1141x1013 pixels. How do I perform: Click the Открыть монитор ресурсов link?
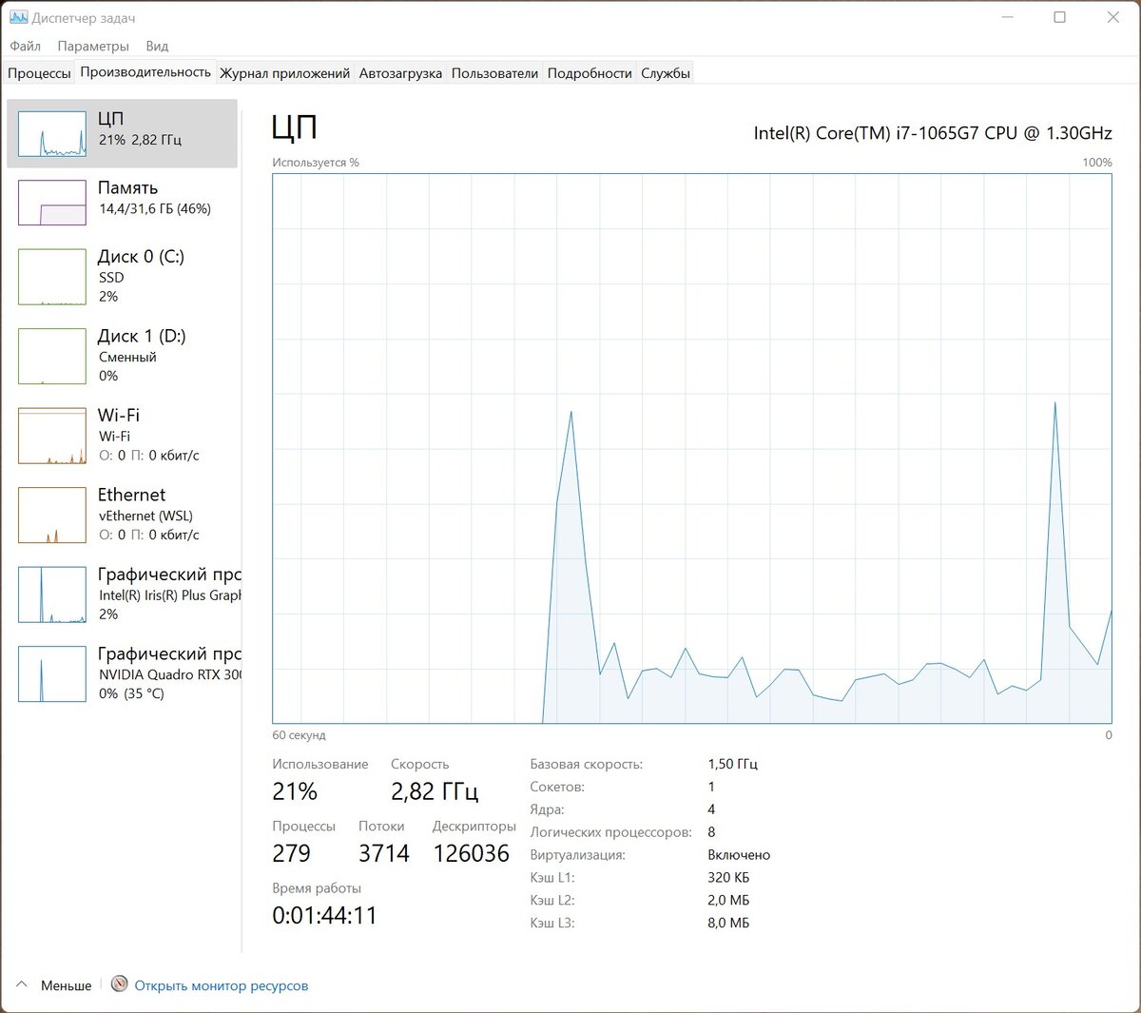[x=222, y=985]
